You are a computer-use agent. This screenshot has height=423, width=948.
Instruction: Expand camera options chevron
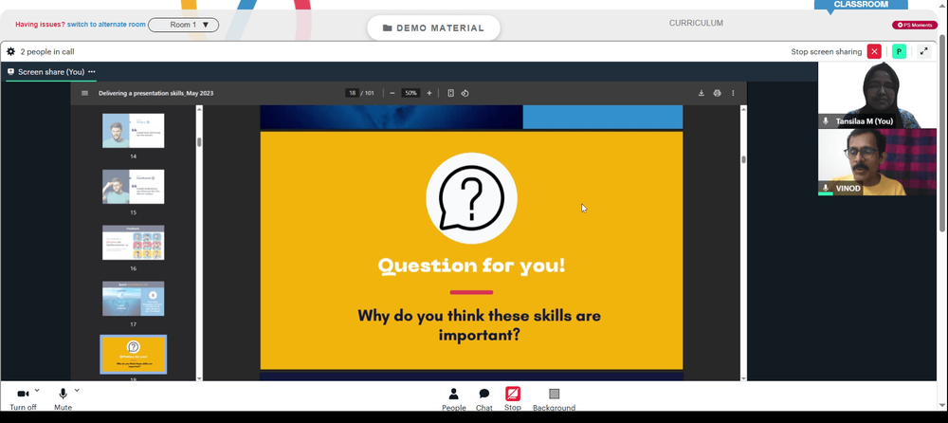click(37, 391)
